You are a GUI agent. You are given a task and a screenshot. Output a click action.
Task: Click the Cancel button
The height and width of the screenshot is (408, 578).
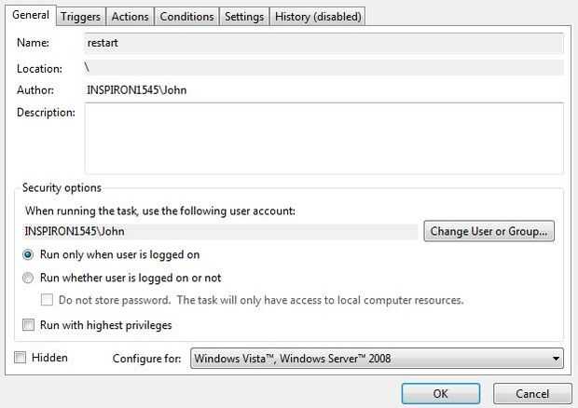point(532,393)
